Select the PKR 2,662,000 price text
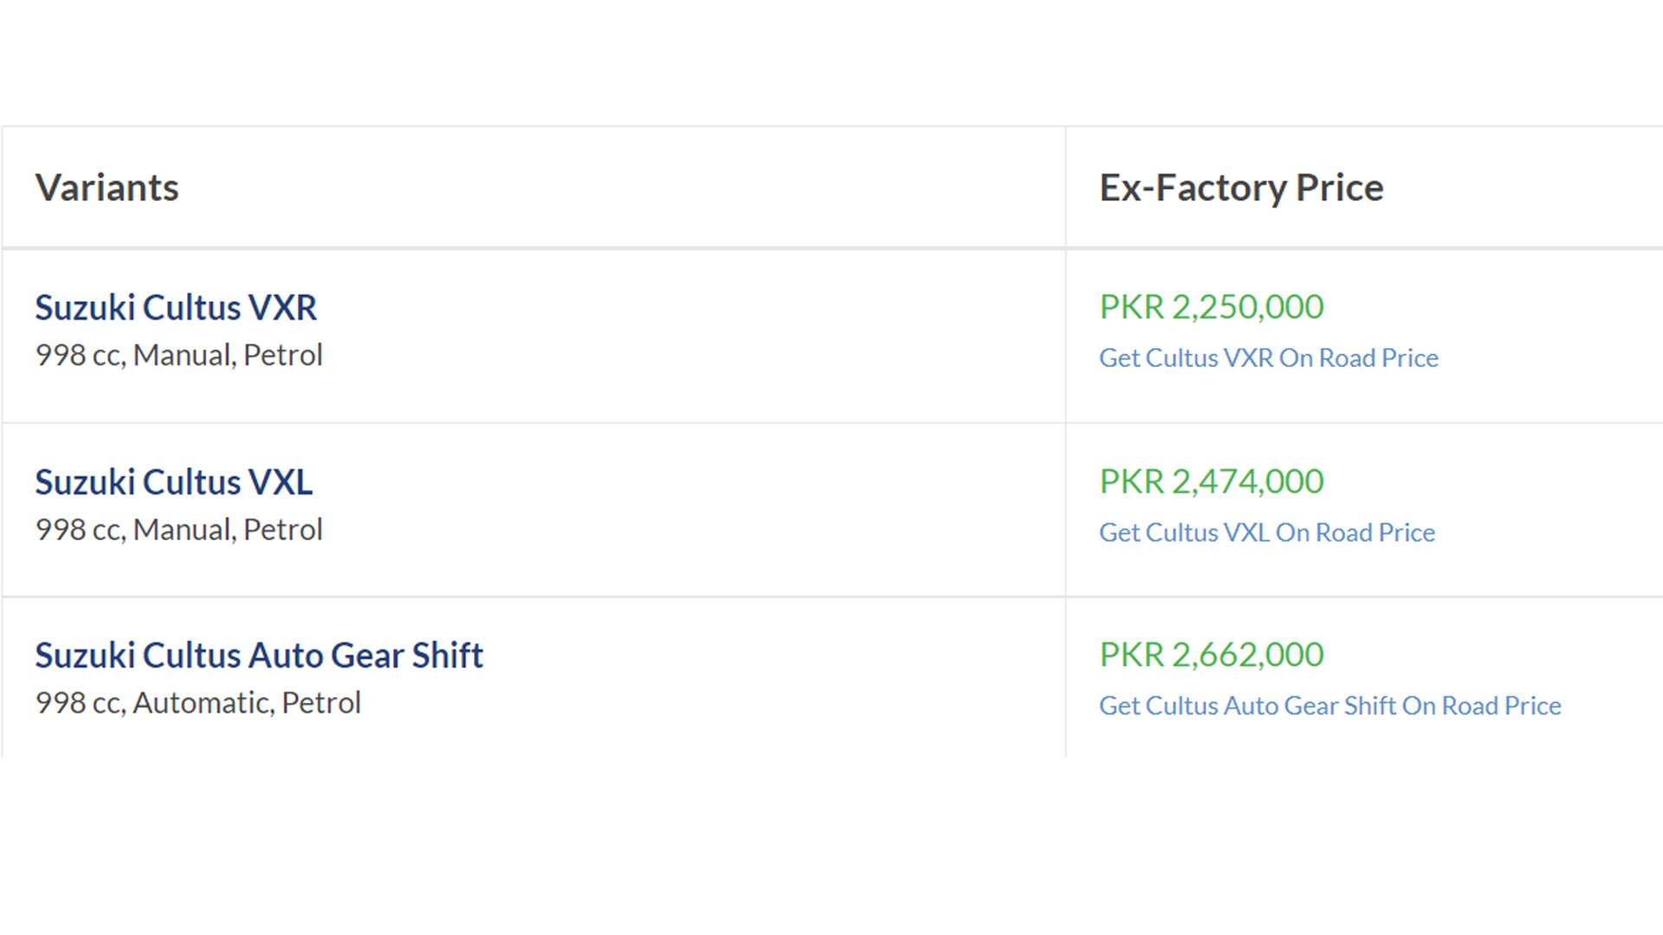This screenshot has width=1663, height=935. tap(1211, 654)
